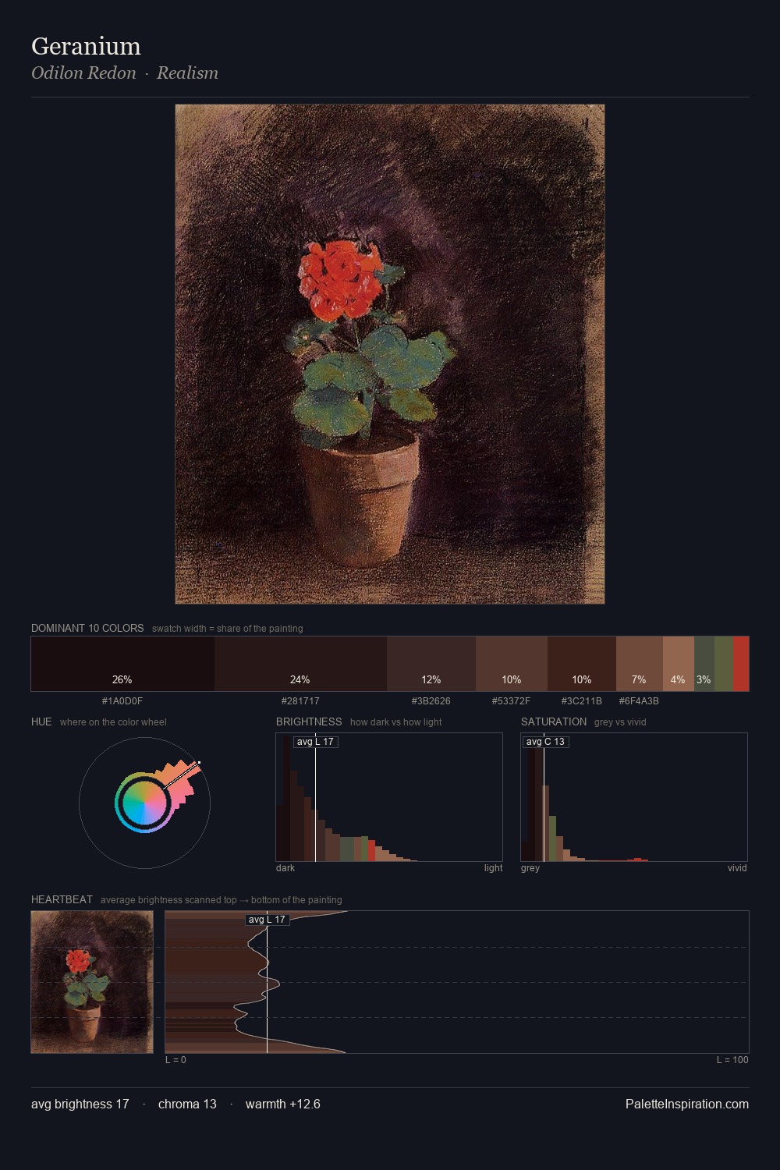The width and height of the screenshot is (780, 1170).
Task: Click the style label 'Realism'
Action: coord(187,73)
